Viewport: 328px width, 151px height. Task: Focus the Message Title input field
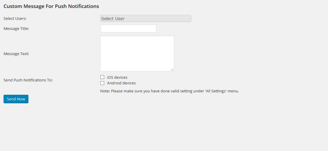pos(128,28)
